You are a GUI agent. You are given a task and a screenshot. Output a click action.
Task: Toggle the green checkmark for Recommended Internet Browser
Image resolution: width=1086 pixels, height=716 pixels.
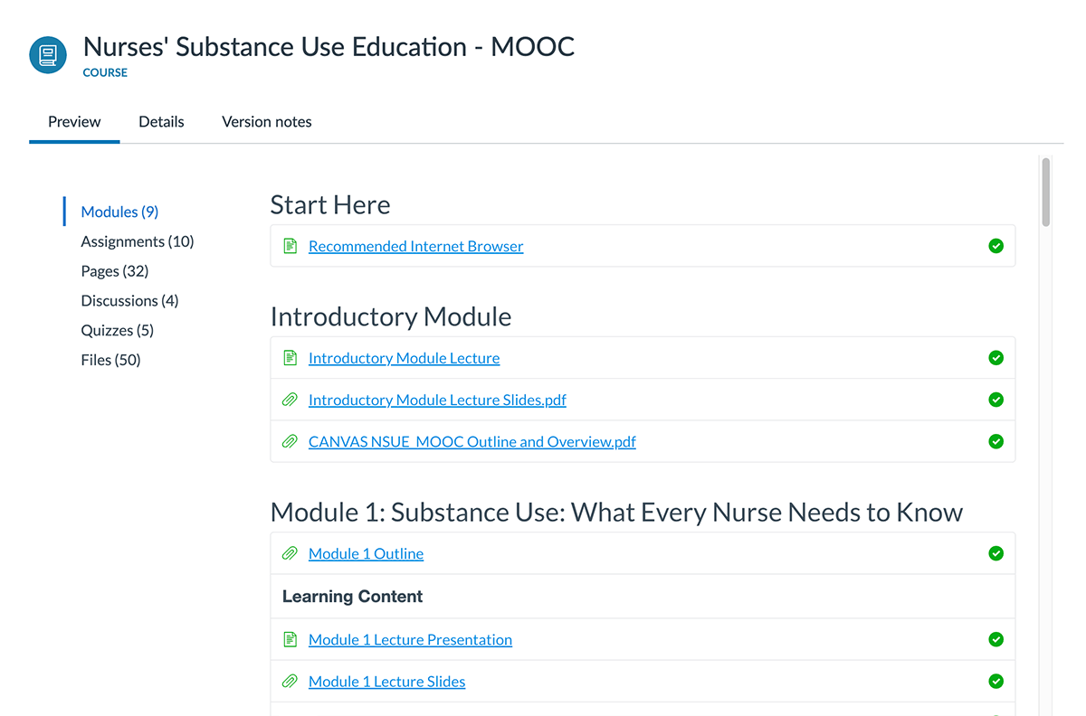pos(995,245)
